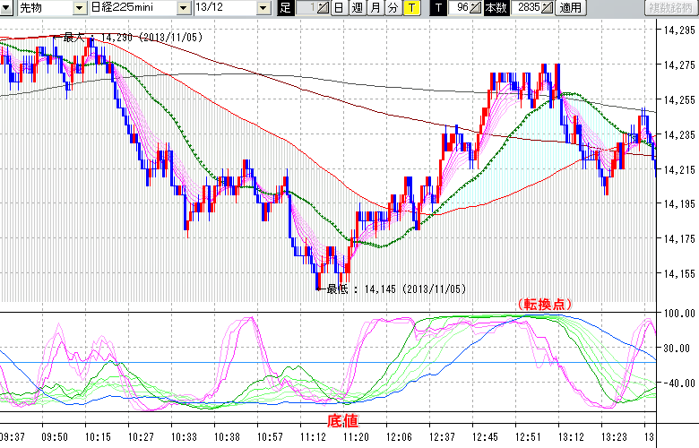Click the 複数銘柄 multiple symbols button
This screenshot has height=448, width=699.
(x=671, y=8)
